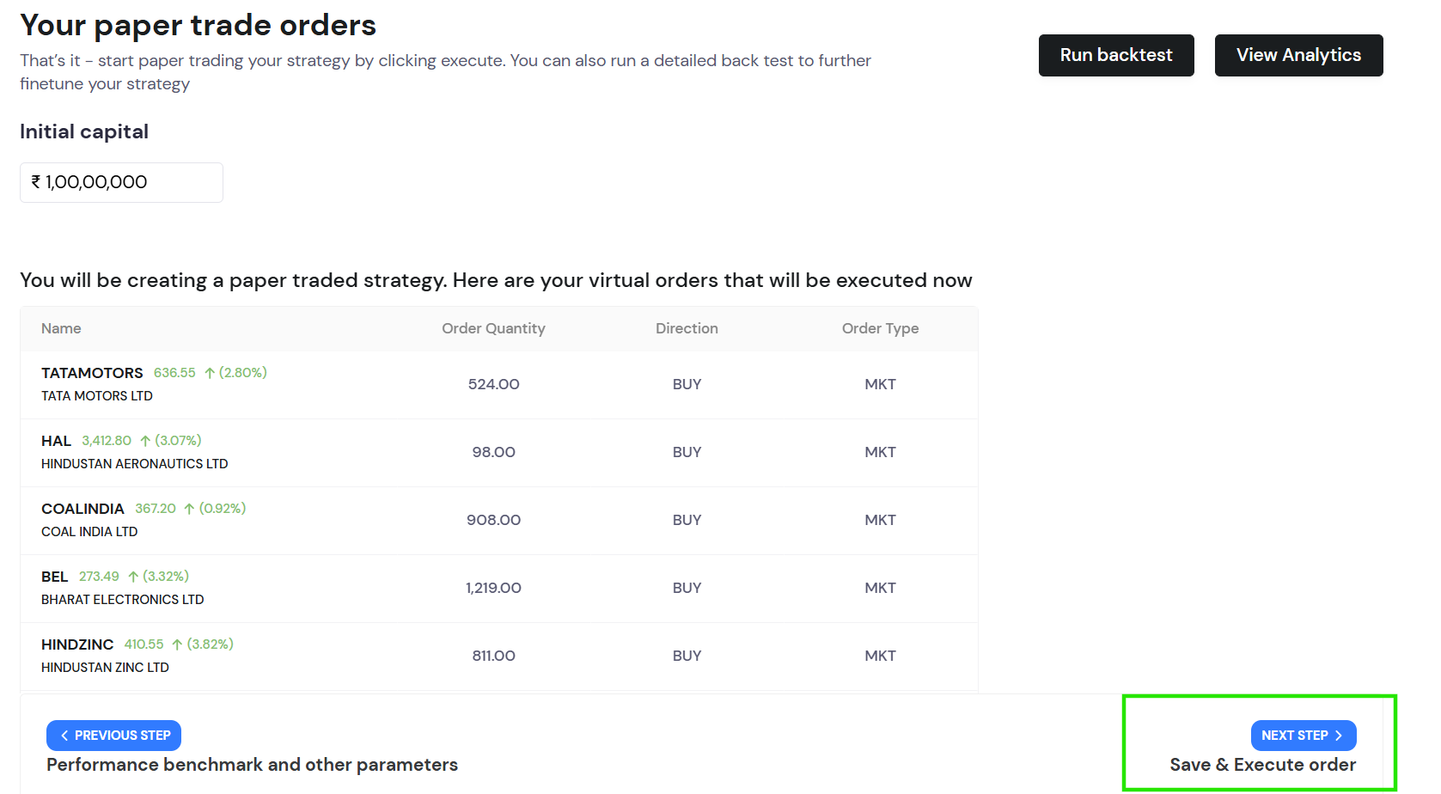Open View Analytics
This screenshot has height=794, width=1441.
tap(1298, 55)
